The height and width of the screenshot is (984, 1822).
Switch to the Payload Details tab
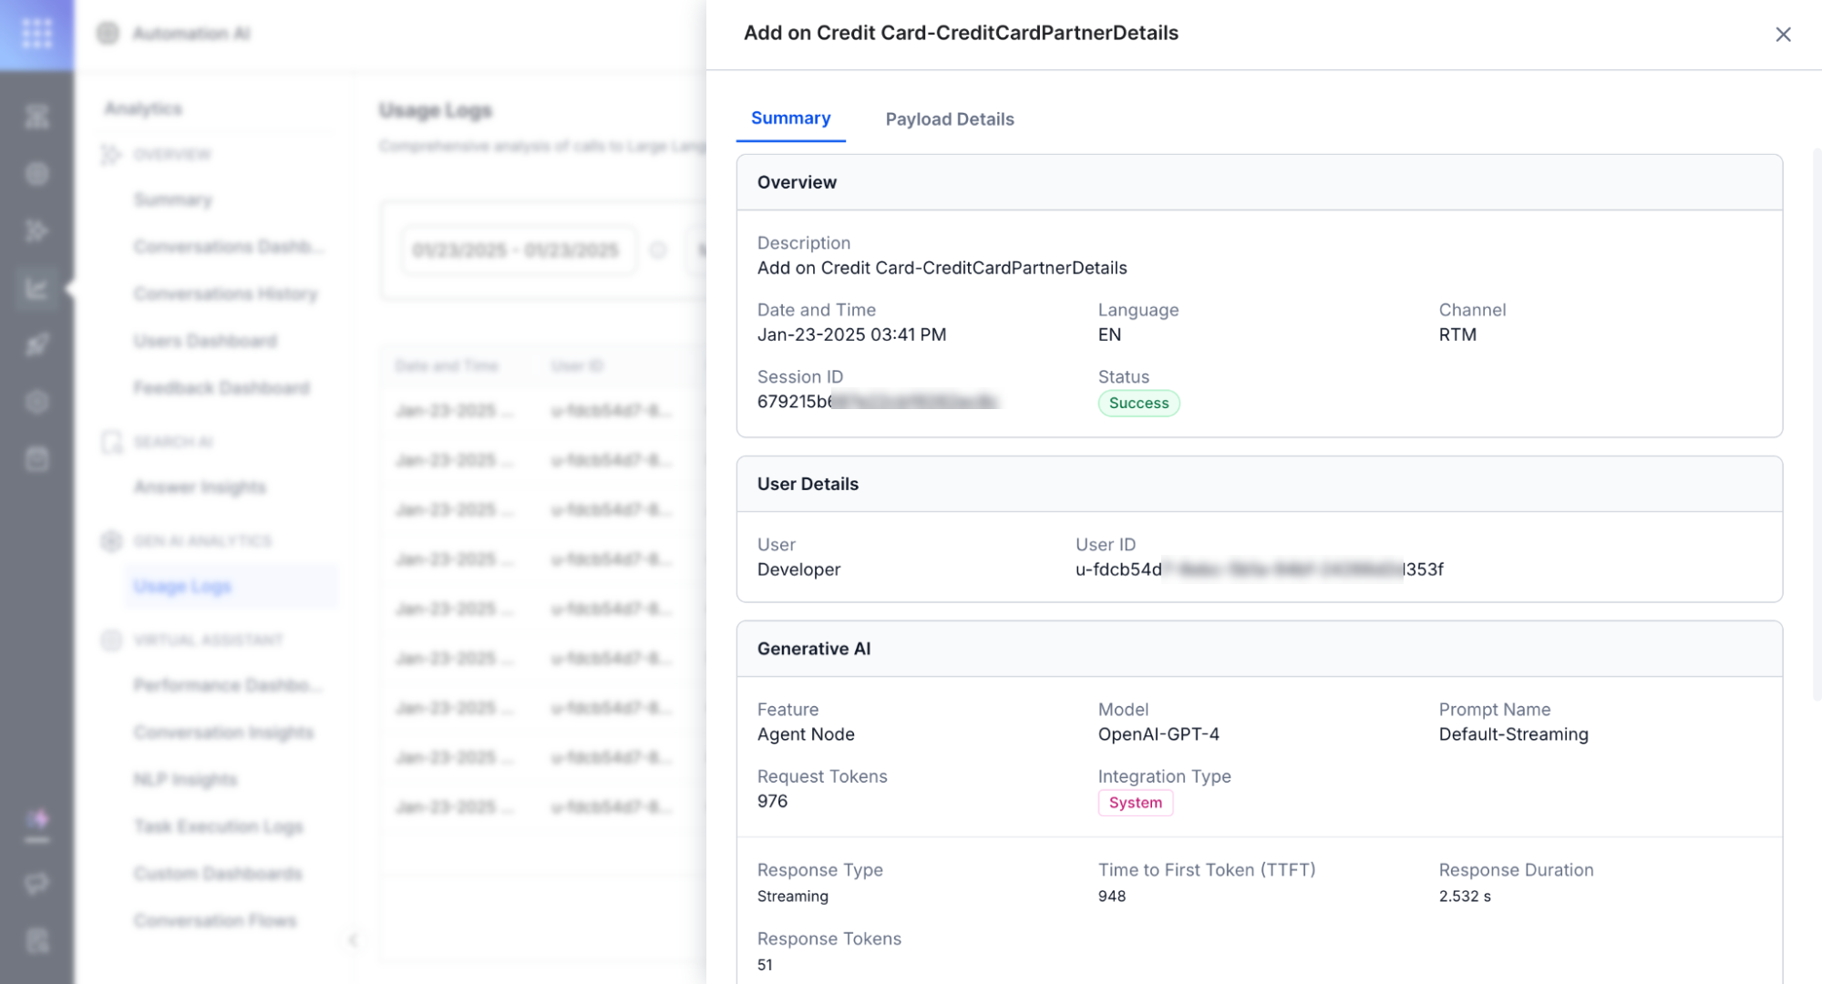coord(949,119)
